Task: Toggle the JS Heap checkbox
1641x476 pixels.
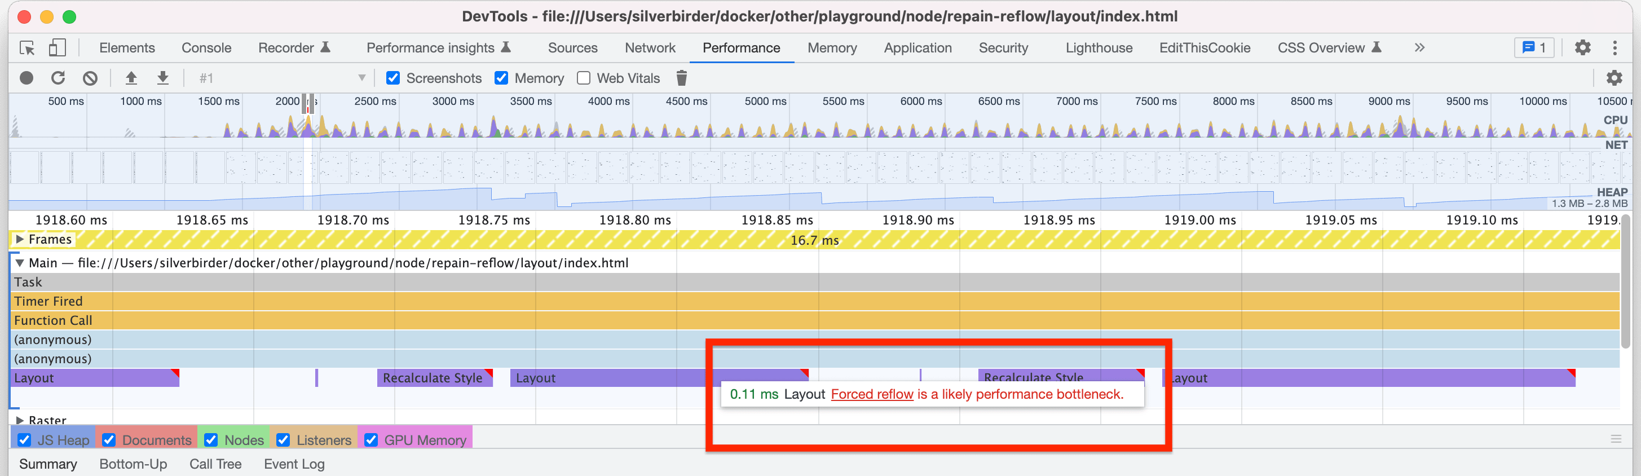Action: click(24, 440)
